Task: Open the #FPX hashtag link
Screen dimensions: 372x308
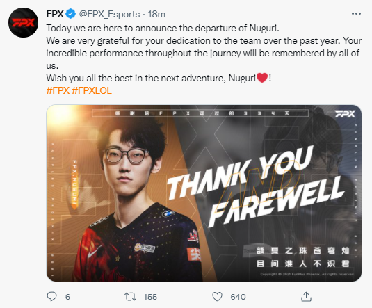Action: 58,90
